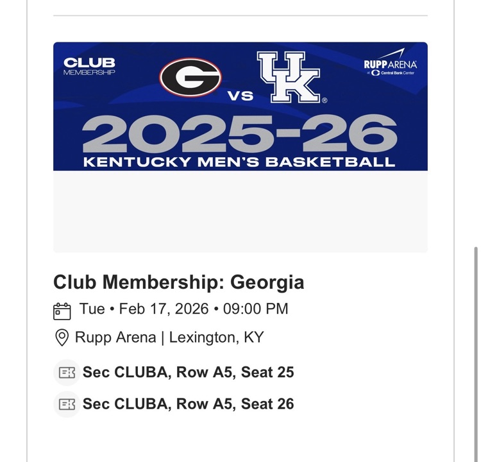Click the horizontal divider line above banner
The width and height of the screenshot is (481, 462).
(x=240, y=15)
